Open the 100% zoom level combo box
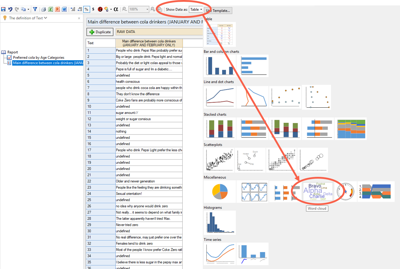Viewport: 400px width, 269px height. 139,9
